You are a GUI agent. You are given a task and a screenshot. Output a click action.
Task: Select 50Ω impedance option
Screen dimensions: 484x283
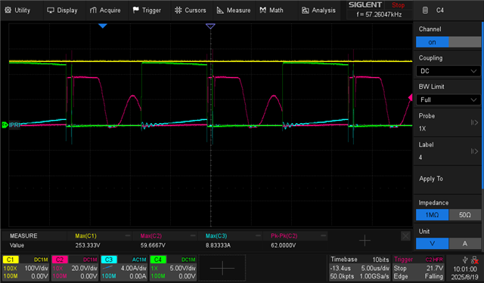[464, 214]
